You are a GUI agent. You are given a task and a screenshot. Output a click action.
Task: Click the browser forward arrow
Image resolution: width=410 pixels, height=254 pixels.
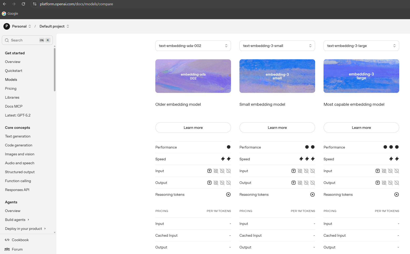[x=14, y=4]
